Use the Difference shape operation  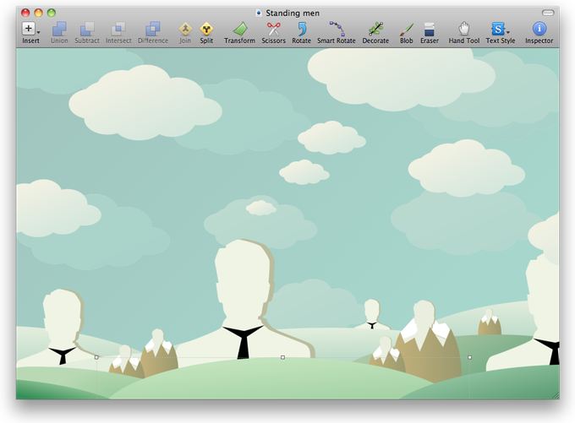pos(153,33)
